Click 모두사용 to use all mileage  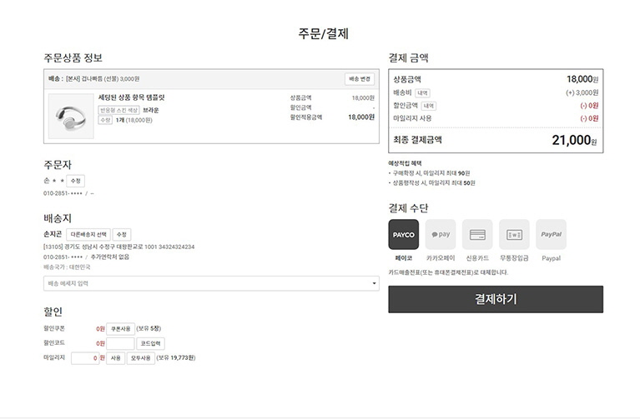pyautogui.click(x=141, y=358)
